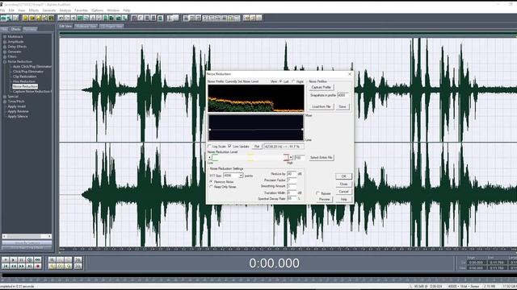The height and width of the screenshot is (290, 517).
Task: Click the Preview button
Action: coord(324,199)
